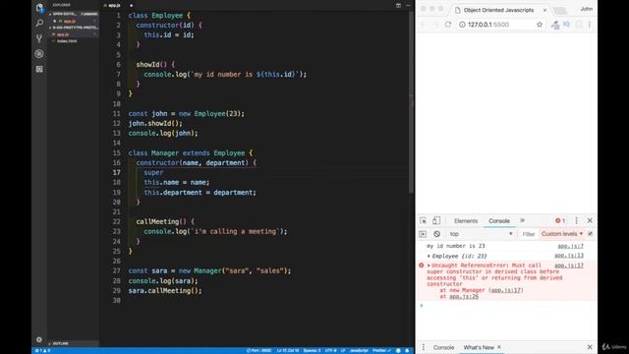Change language mode JavaScript in status bar
Screen dimensions: 629x354
point(359,350)
